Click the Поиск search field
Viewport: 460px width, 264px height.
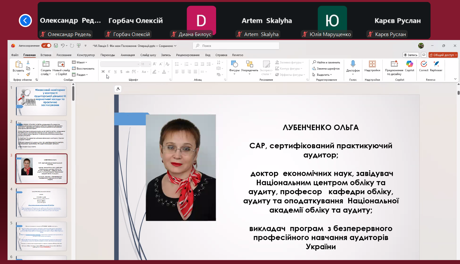click(x=236, y=46)
